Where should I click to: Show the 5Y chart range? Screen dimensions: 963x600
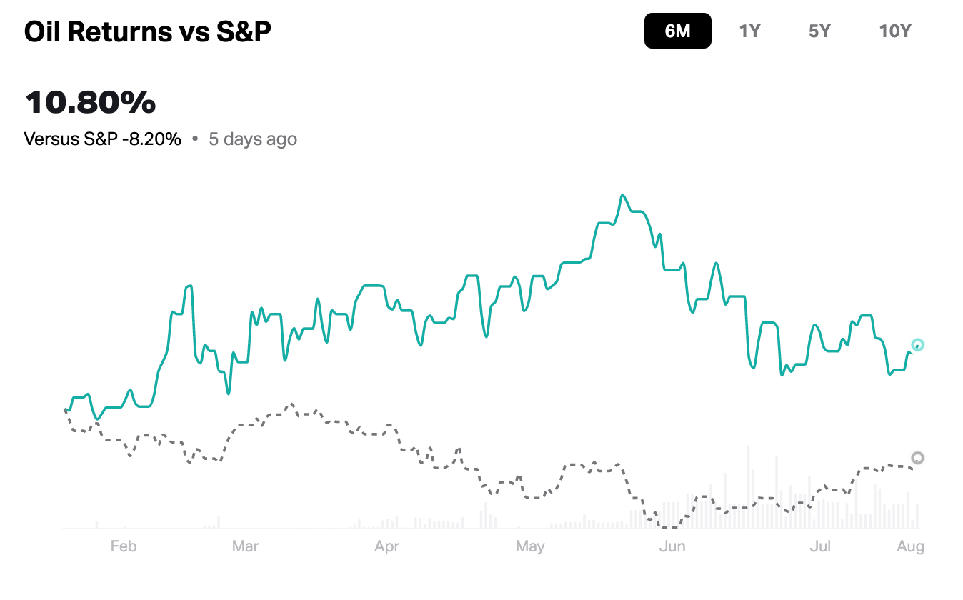point(819,31)
